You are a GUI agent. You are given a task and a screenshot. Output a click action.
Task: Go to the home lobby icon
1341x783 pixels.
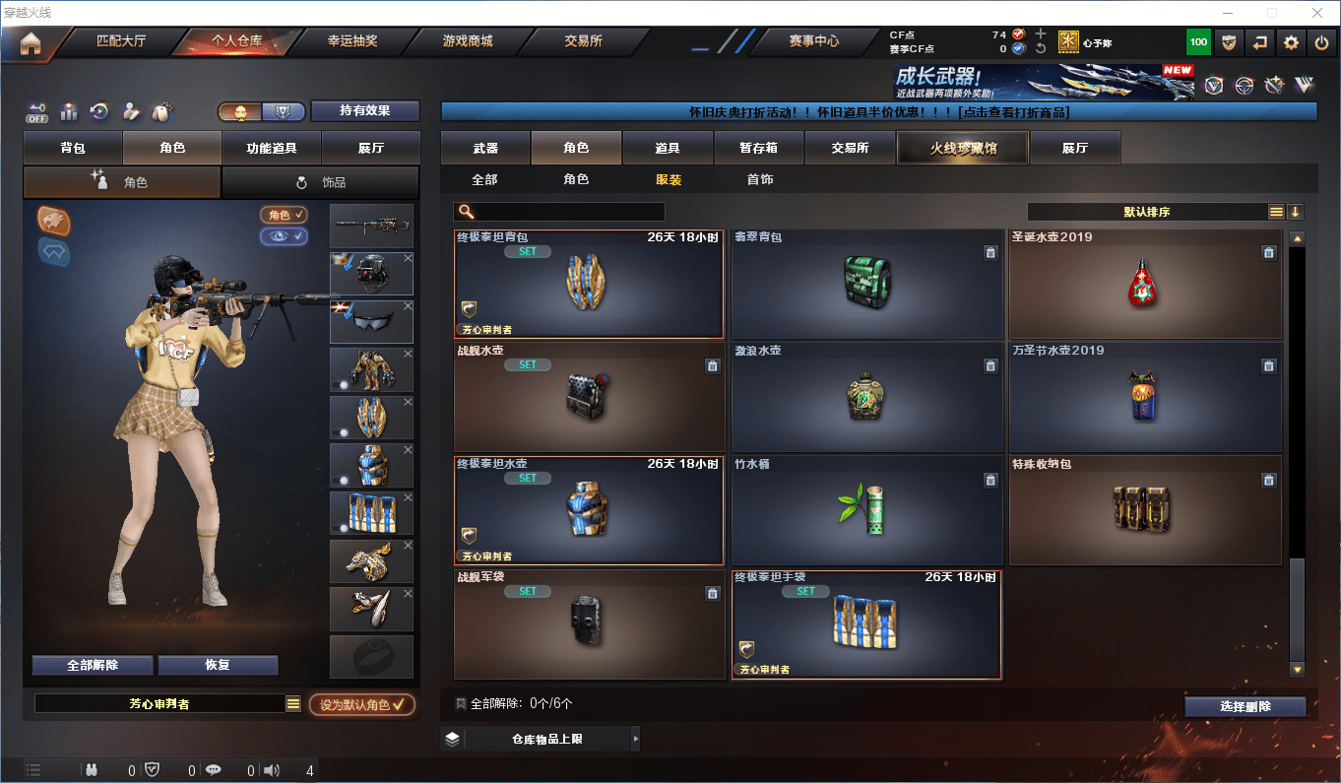pyautogui.click(x=31, y=42)
